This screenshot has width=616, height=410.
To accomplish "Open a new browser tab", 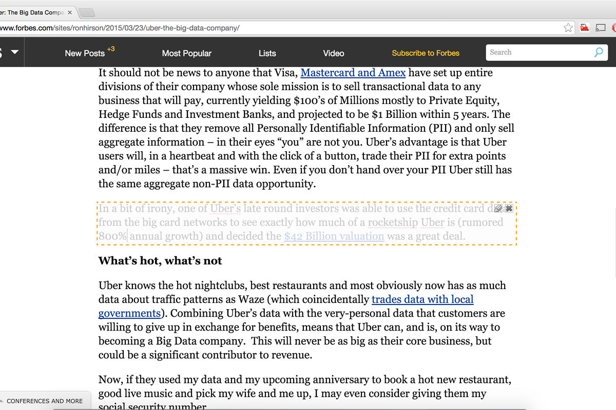I will [87, 12].
